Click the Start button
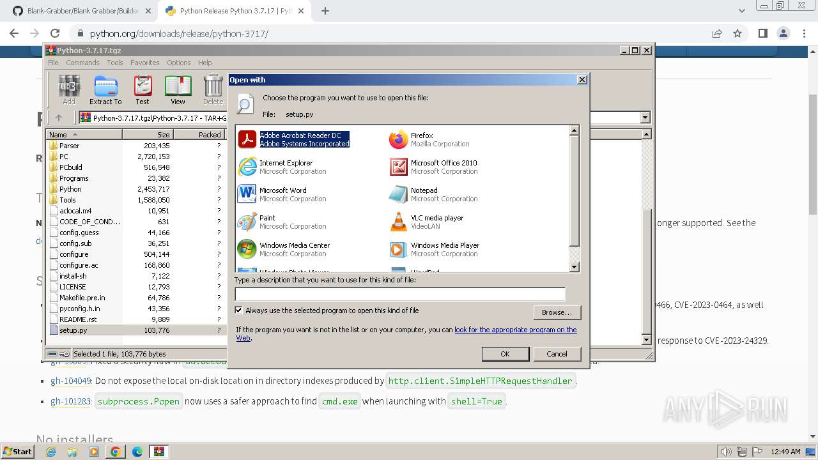The height and width of the screenshot is (460, 818). tap(18, 451)
